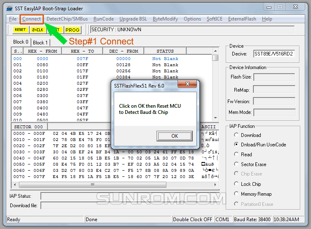This screenshot has height=229, width=311.
Task: Click the hex dump right scroll arrow
Action: pos(215,185)
